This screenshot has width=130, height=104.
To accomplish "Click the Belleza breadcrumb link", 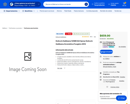I will [5, 28].
